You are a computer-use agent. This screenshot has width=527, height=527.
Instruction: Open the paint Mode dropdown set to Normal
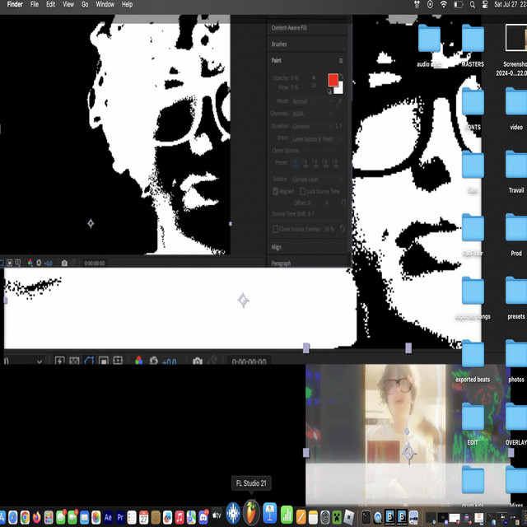pos(310,102)
